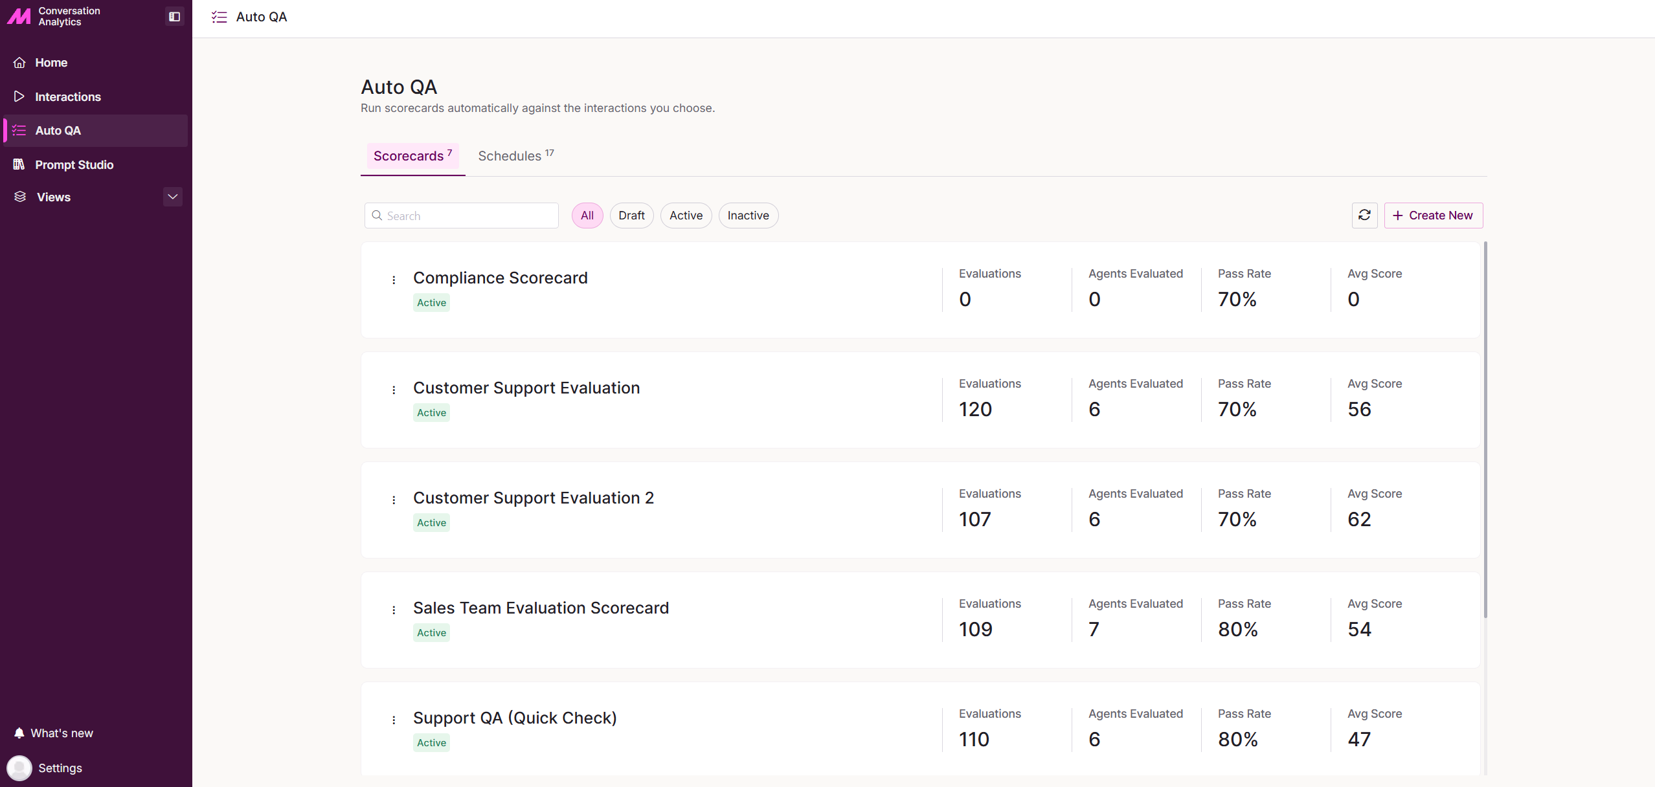Click Evaluations value 120

(975, 410)
